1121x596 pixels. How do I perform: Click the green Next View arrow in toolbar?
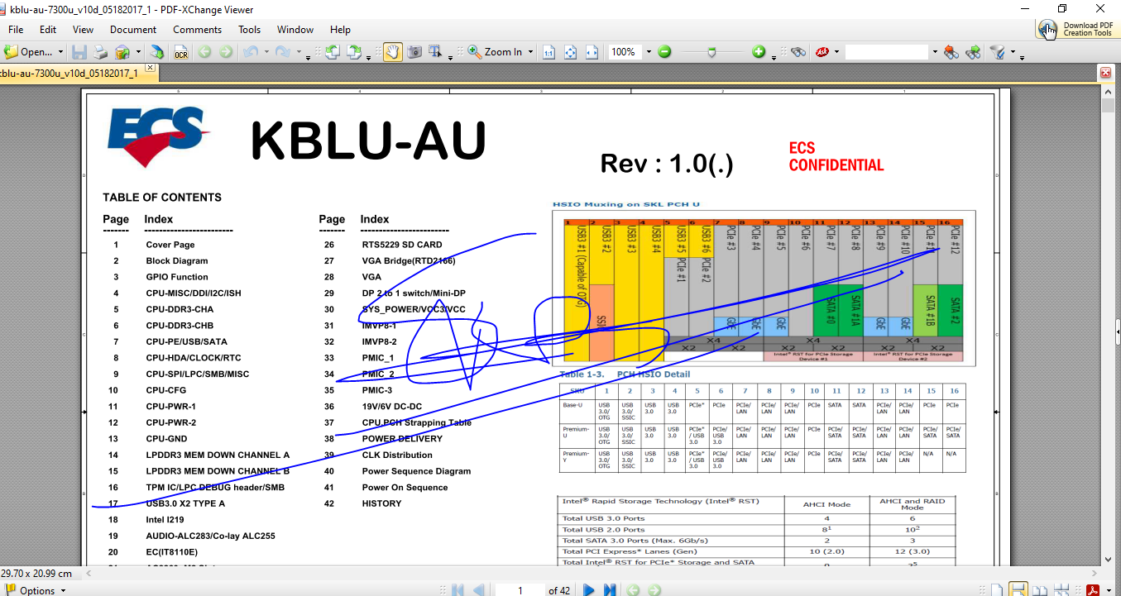[x=226, y=52]
